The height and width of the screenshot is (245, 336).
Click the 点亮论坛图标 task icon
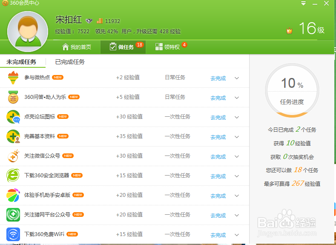13,117
